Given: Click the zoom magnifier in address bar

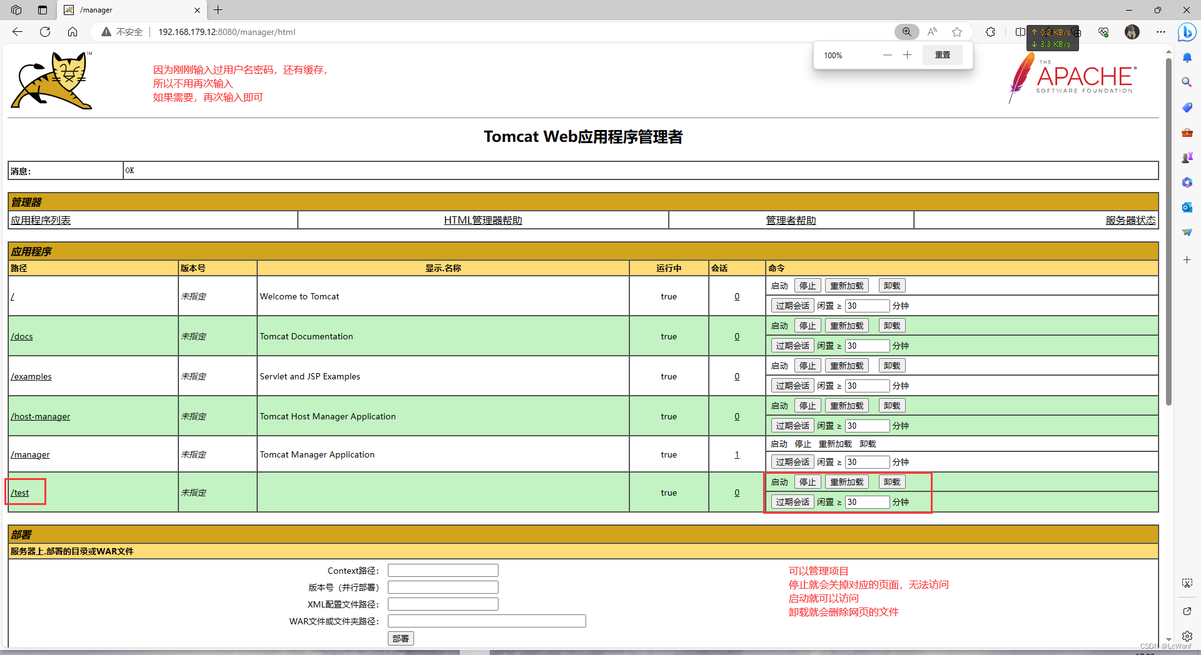Looking at the screenshot, I should click(x=906, y=32).
